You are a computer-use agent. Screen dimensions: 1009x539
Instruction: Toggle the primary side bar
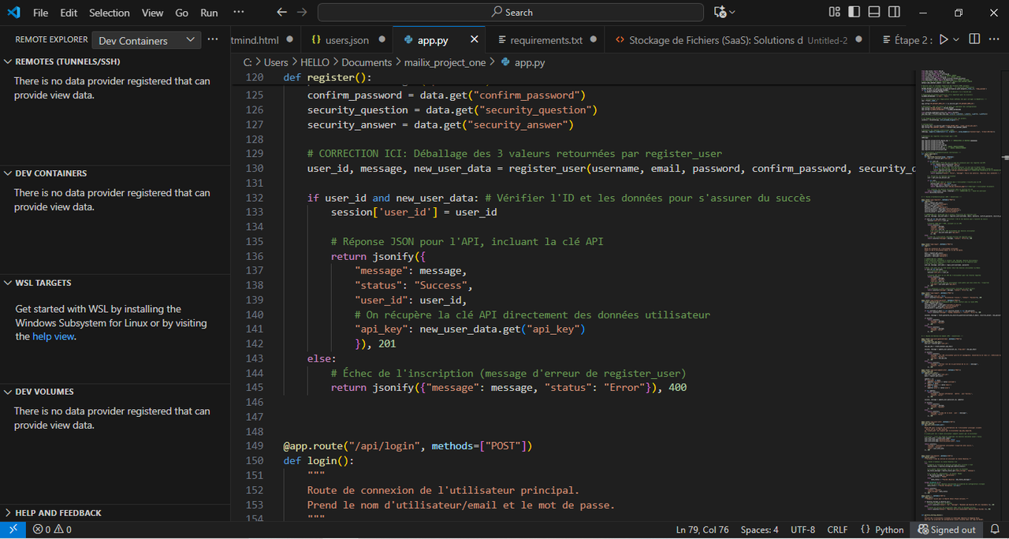[x=854, y=13]
